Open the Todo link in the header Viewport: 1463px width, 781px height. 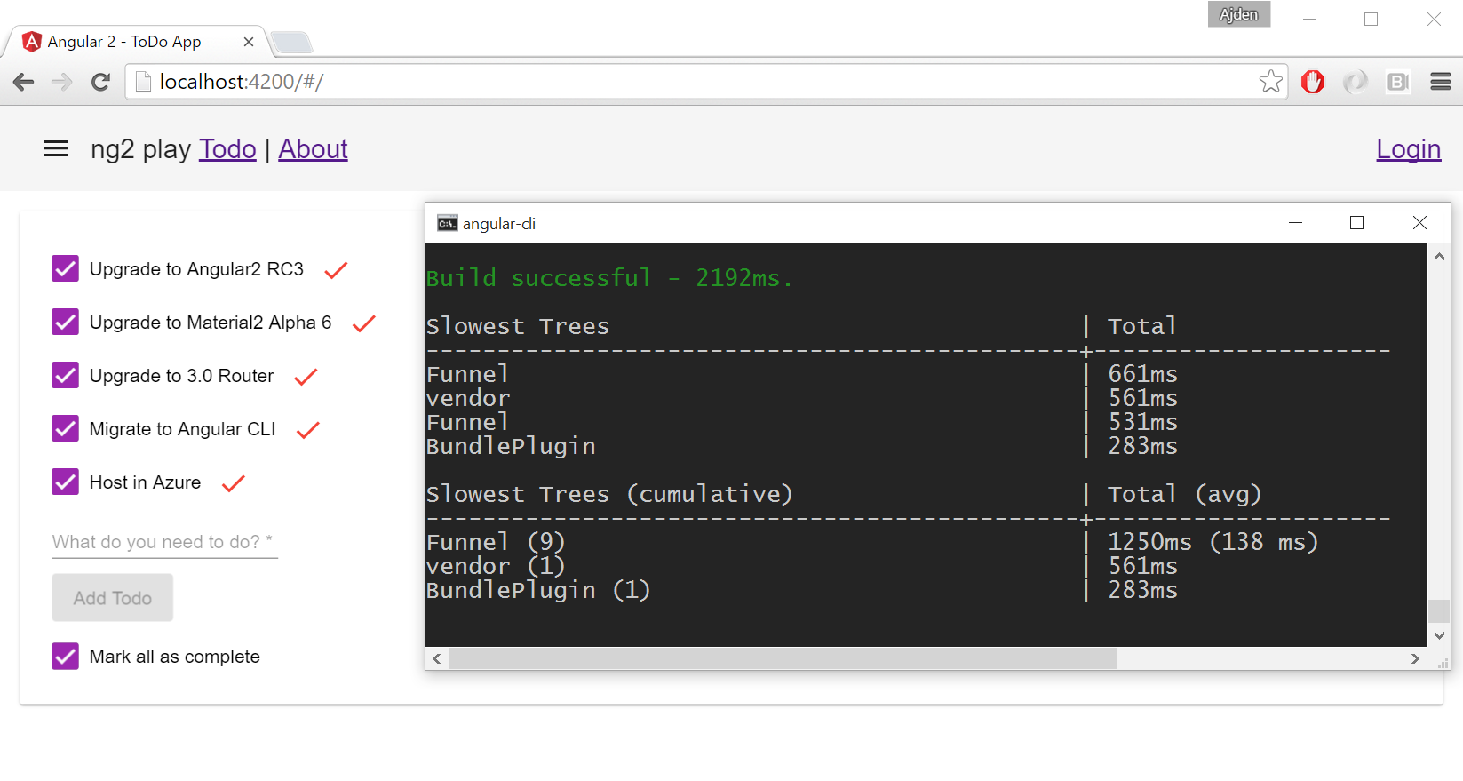pos(227,149)
